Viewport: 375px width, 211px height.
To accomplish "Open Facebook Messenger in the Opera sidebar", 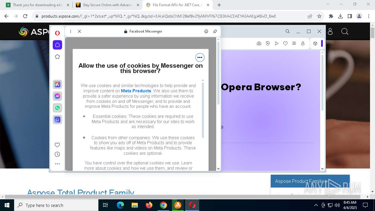I will pyautogui.click(x=57, y=96).
